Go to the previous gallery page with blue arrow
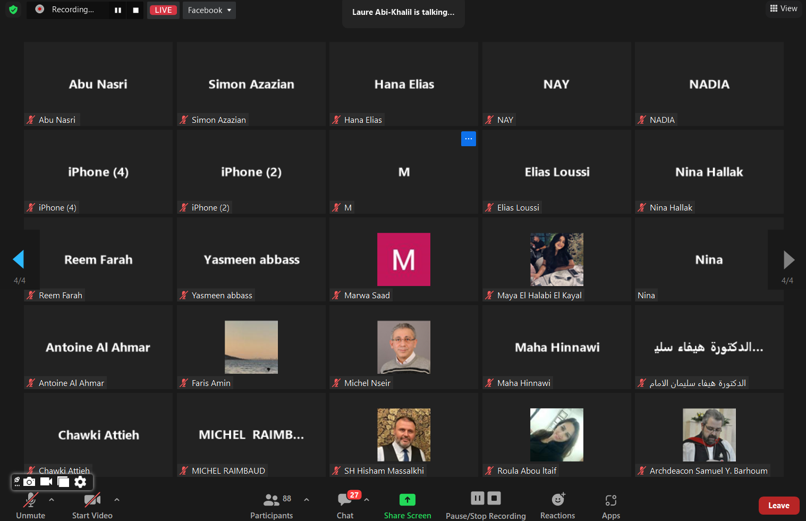This screenshot has width=806, height=521. 19,259
